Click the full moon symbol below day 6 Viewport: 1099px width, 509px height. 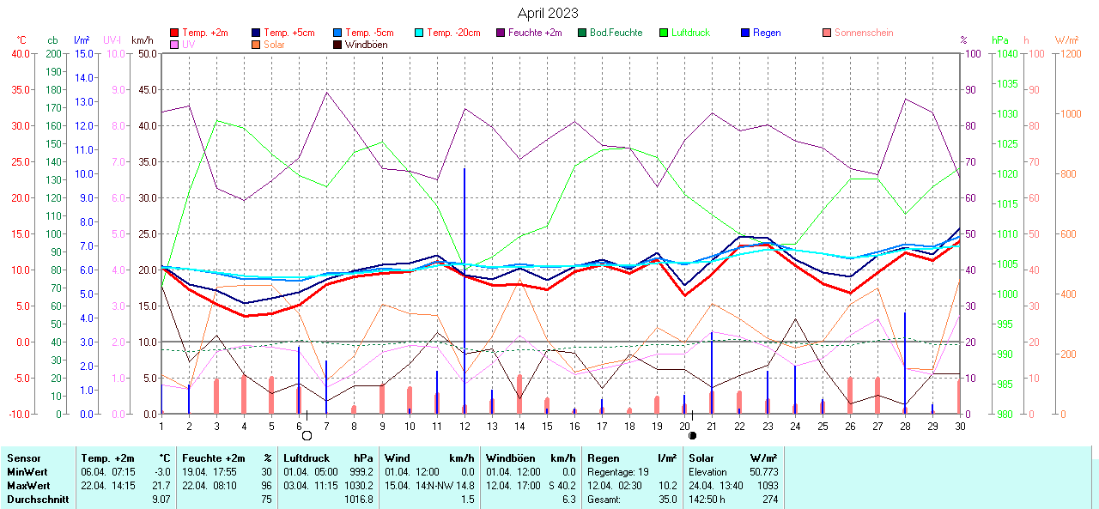click(307, 436)
